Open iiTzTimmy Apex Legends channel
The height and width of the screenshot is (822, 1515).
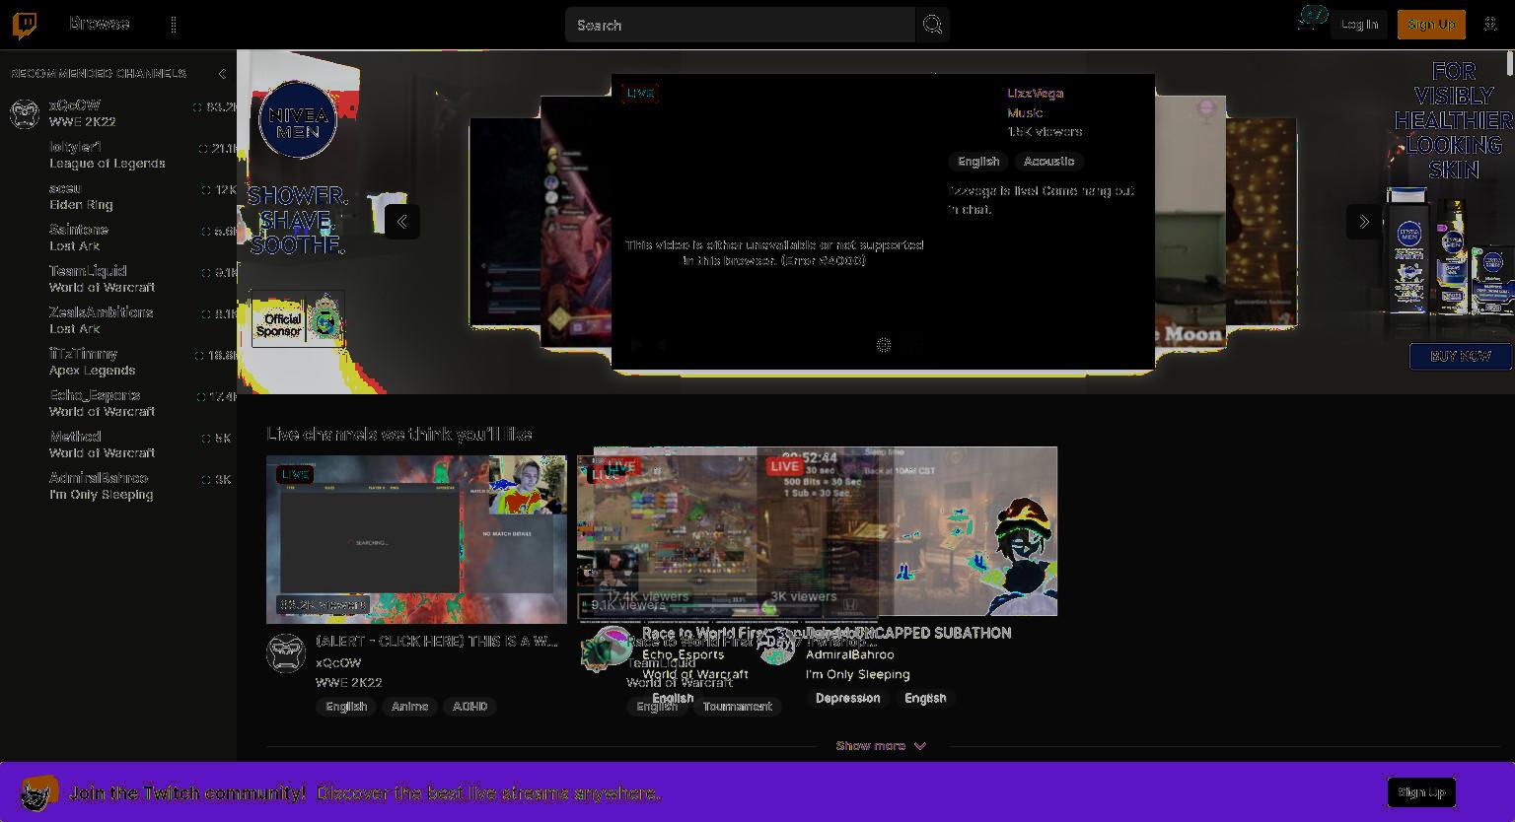pos(118,362)
